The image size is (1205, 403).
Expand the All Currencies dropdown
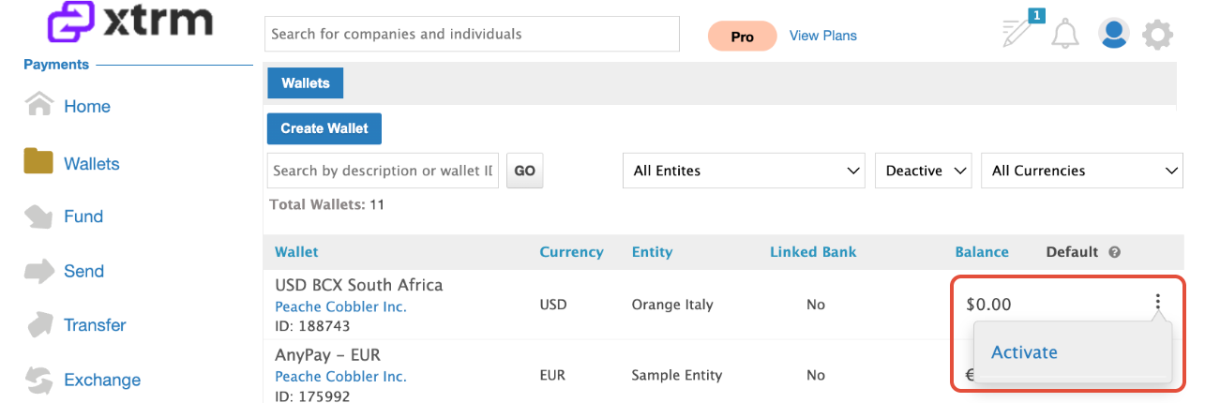pos(1082,171)
